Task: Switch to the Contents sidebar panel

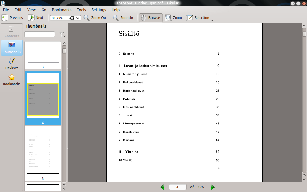Action: [x=12, y=32]
